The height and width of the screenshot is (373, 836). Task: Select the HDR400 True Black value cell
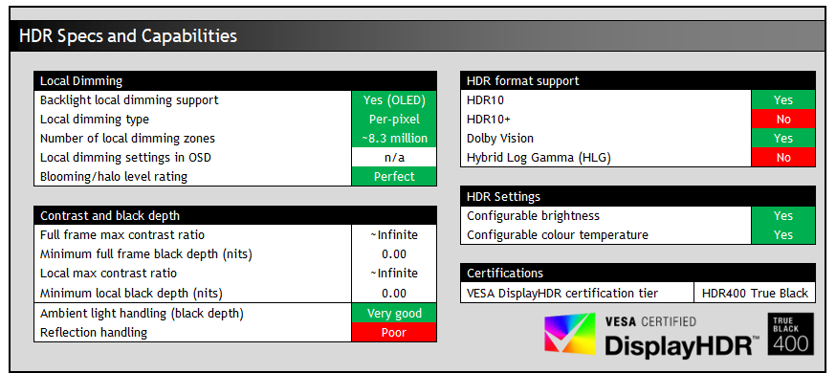[x=755, y=293]
